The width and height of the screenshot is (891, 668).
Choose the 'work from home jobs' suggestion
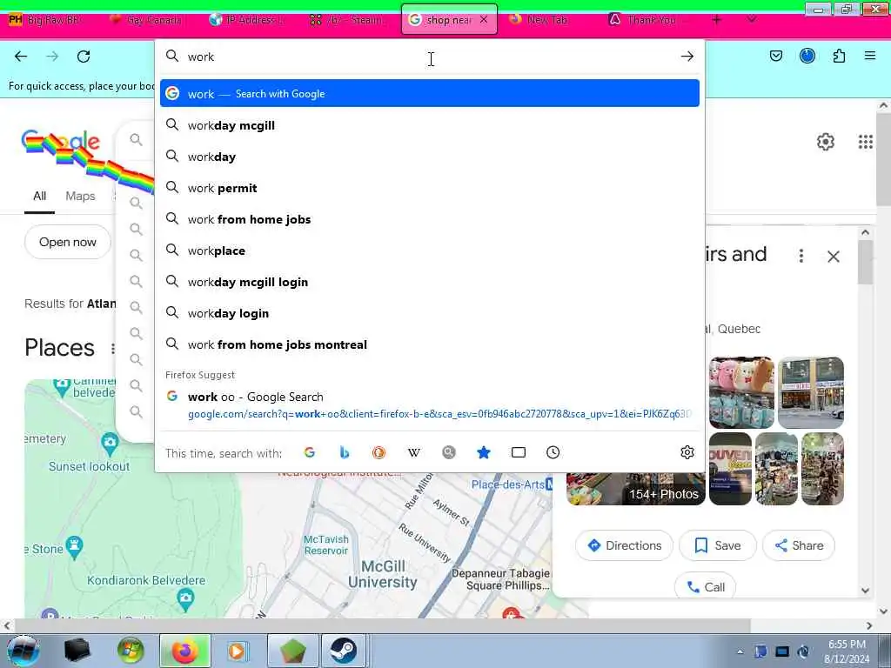[430, 219]
